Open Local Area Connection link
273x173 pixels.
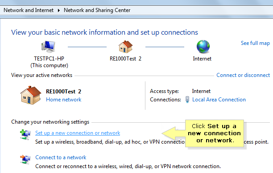[219, 100]
